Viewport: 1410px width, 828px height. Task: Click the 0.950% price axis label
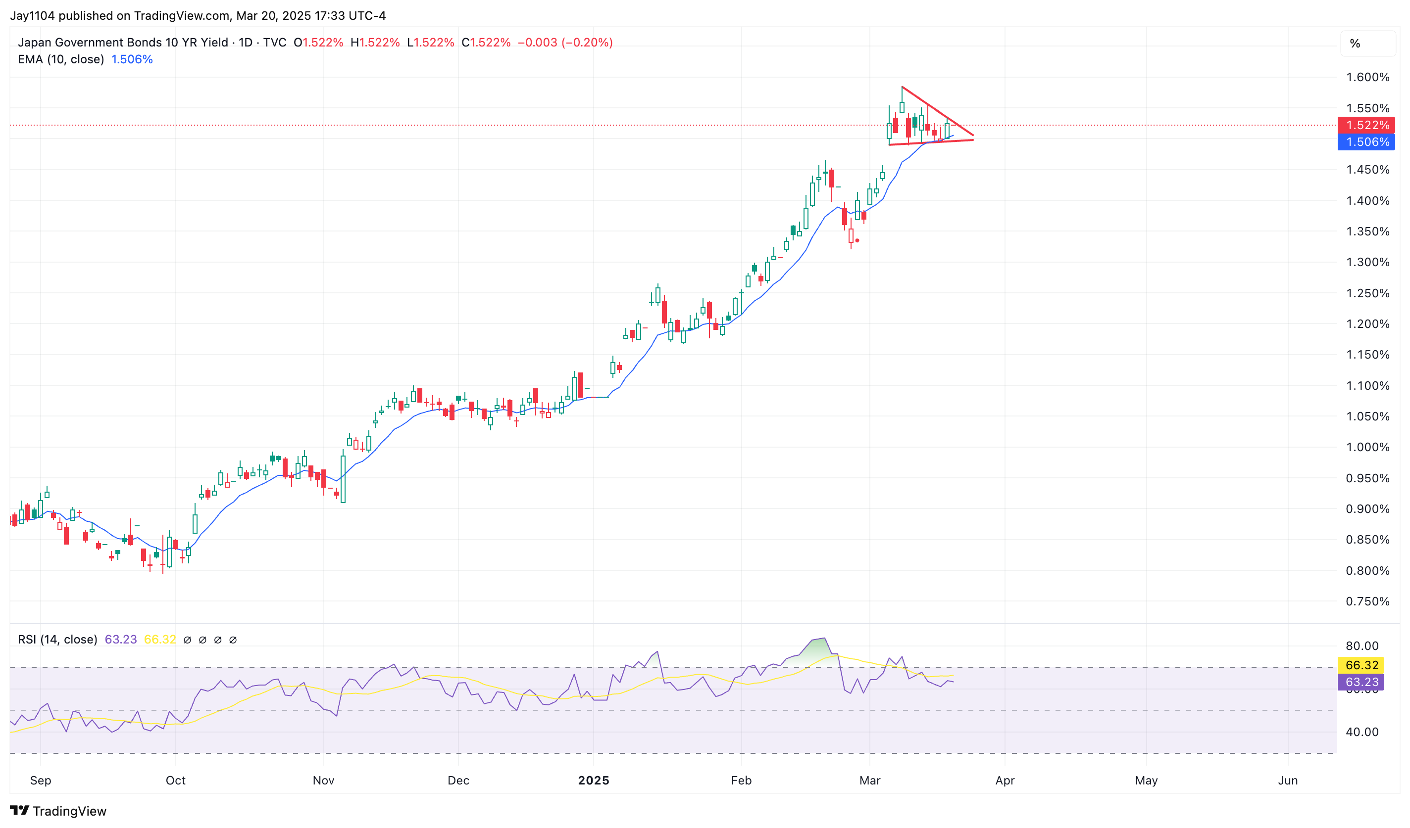pyautogui.click(x=1367, y=478)
